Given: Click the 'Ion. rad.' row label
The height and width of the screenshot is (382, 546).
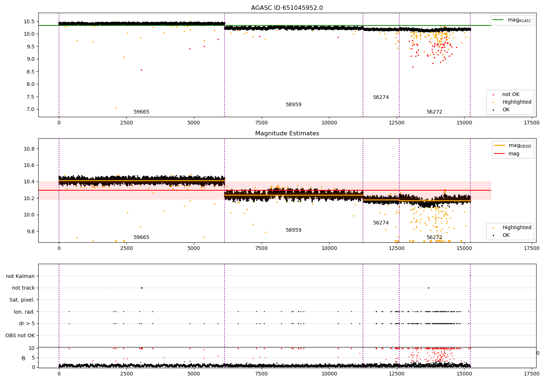Looking at the screenshot, I should [x=24, y=312].
